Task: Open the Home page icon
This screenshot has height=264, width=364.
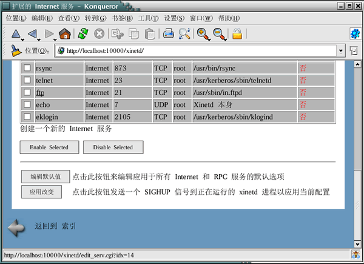Action: (x=65, y=34)
